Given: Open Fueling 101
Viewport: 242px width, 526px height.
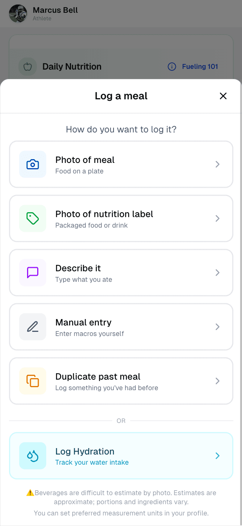Looking at the screenshot, I should click(x=200, y=67).
